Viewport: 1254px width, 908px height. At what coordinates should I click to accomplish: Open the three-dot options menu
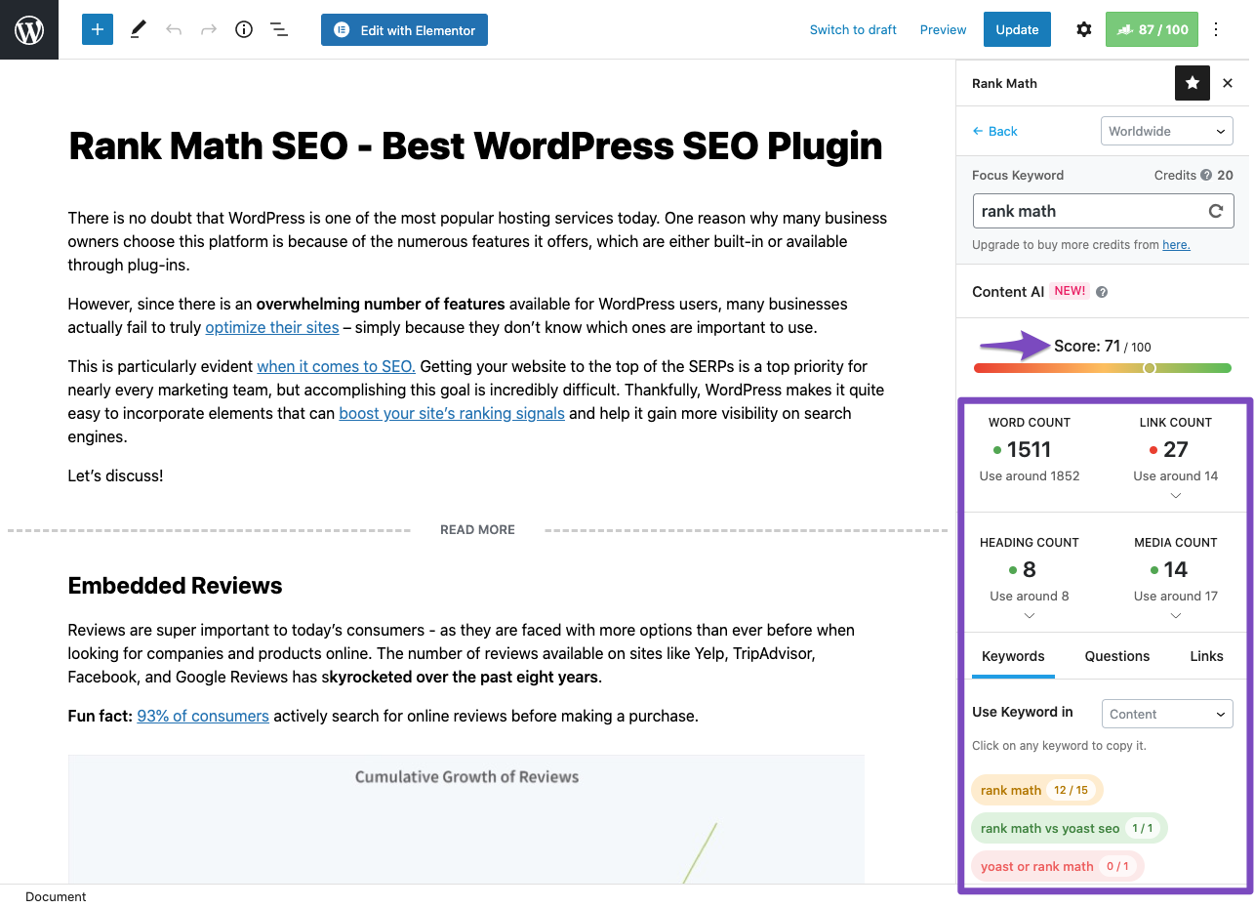click(1216, 29)
